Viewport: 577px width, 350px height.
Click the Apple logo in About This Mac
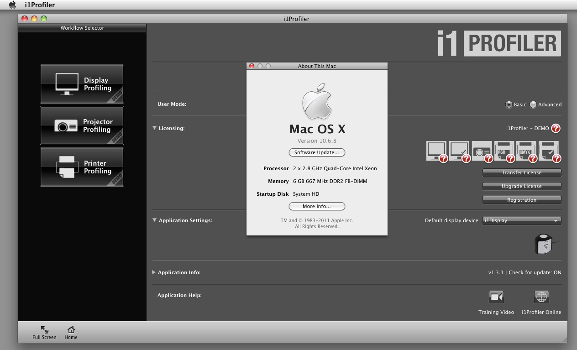[x=317, y=101]
